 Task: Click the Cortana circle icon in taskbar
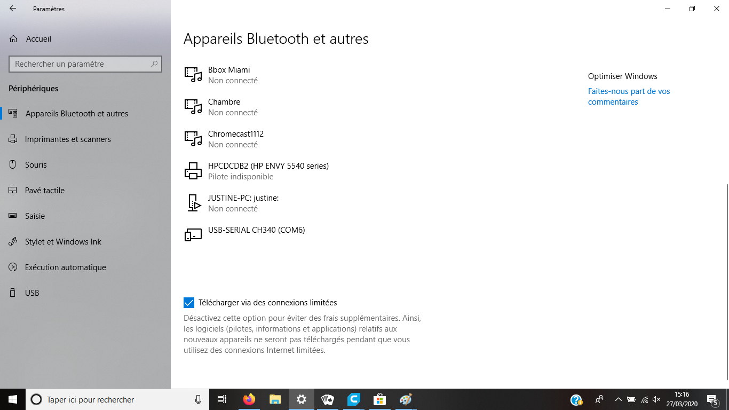click(x=36, y=399)
